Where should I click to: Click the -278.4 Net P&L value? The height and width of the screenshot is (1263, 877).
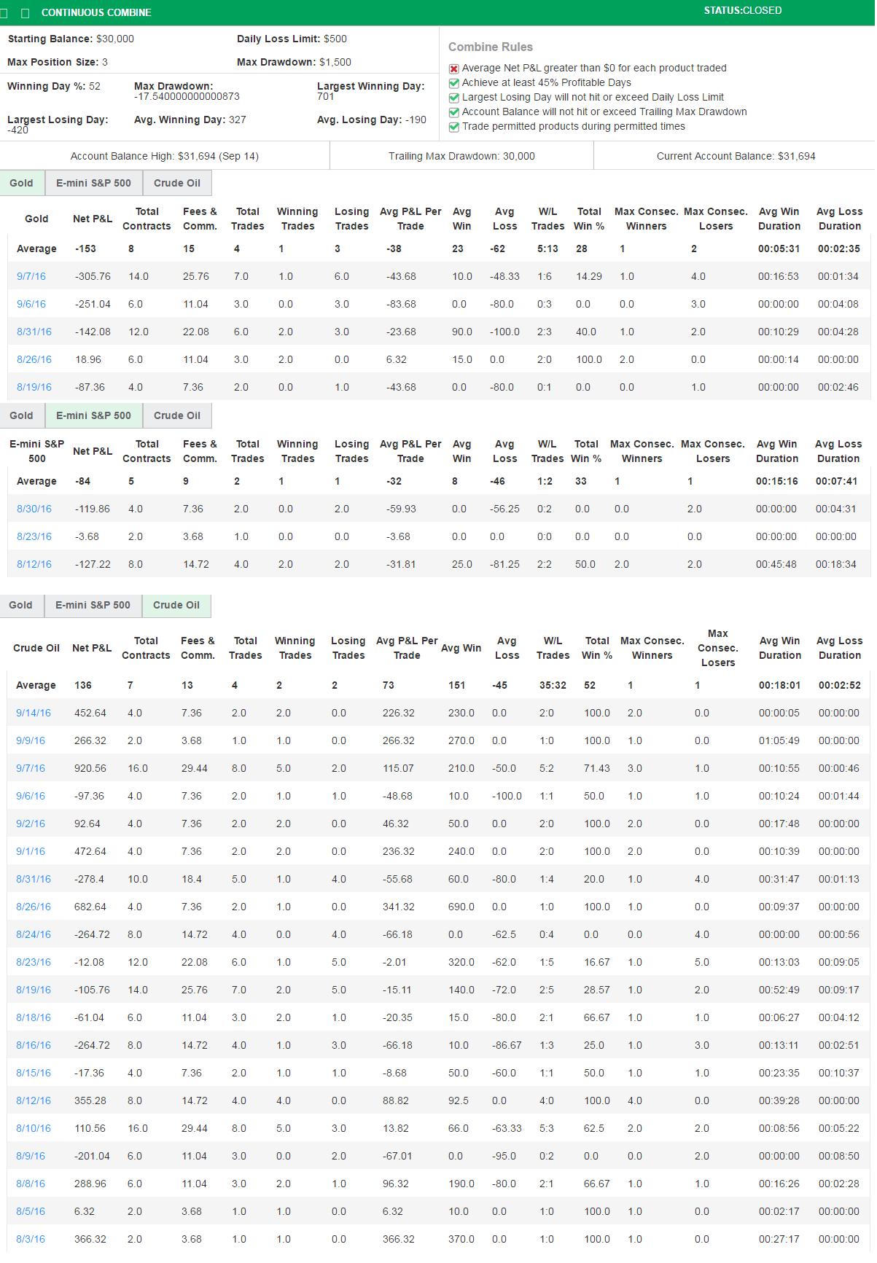[89, 879]
